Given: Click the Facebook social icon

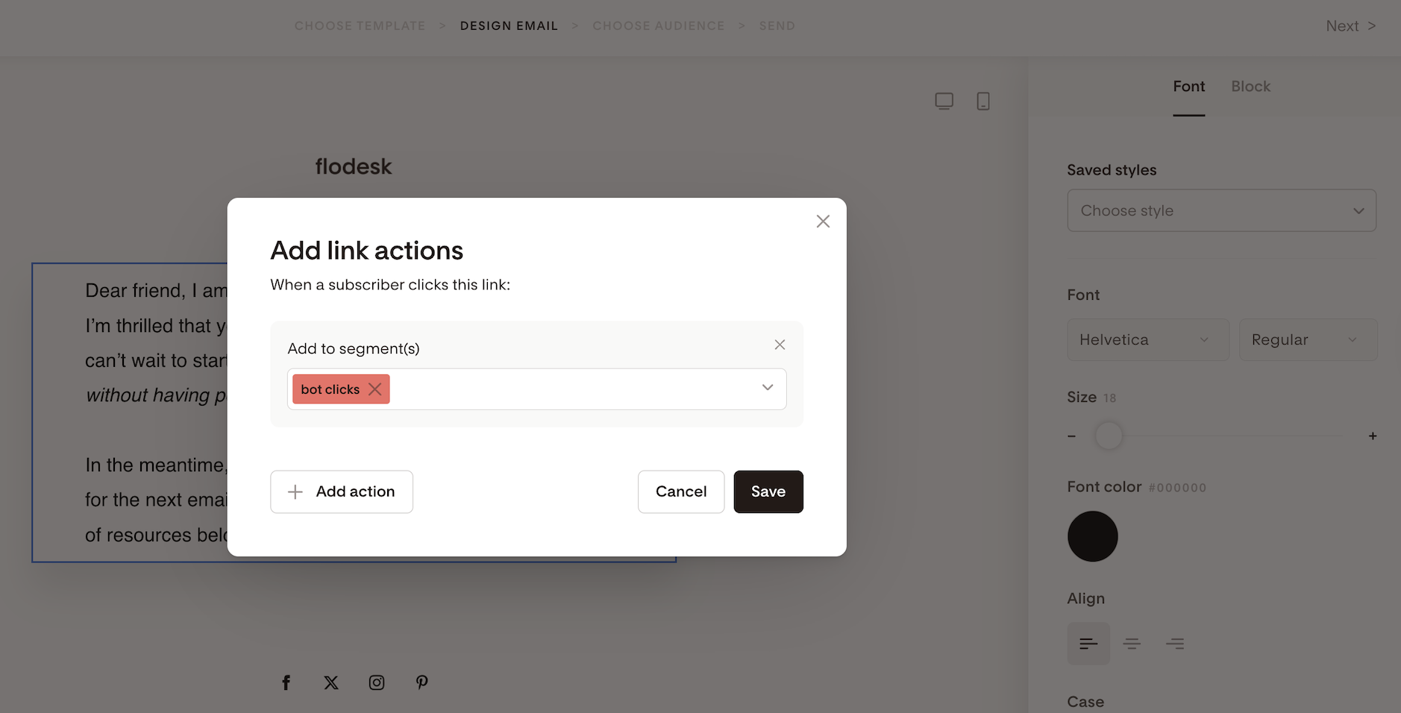Looking at the screenshot, I should point(286,682).
